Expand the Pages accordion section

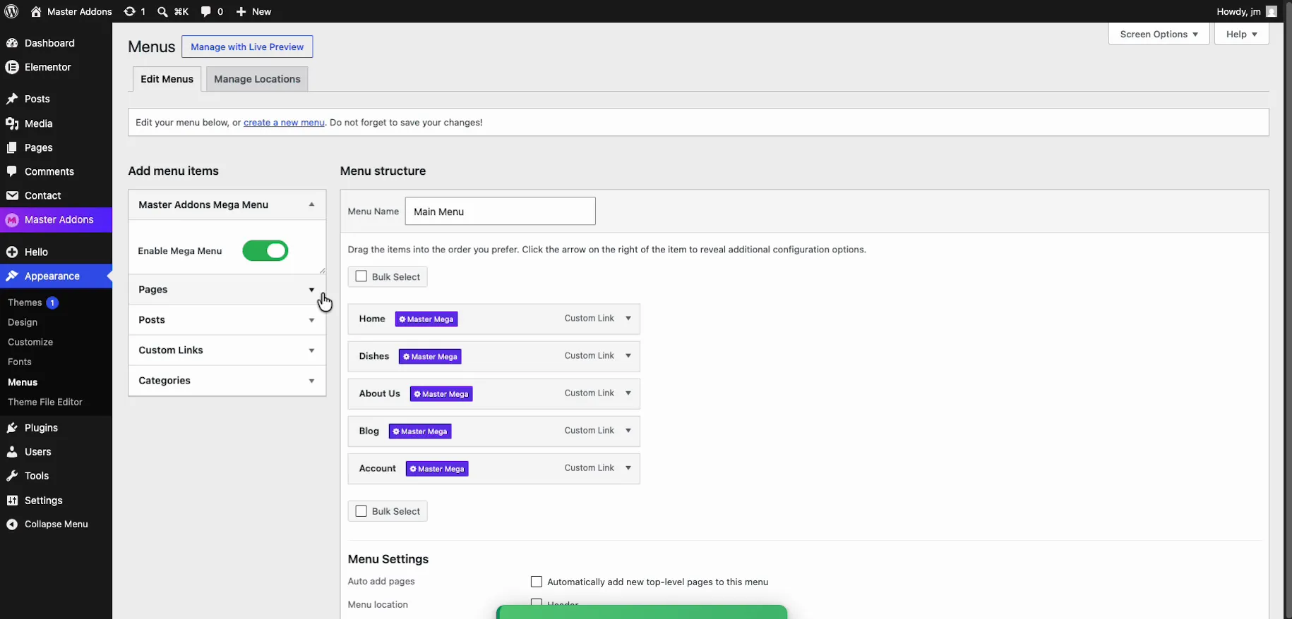point(227,290)
